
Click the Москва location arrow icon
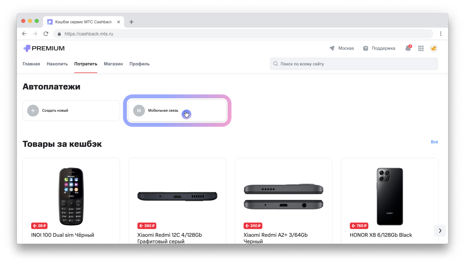(x=332, y=48)
